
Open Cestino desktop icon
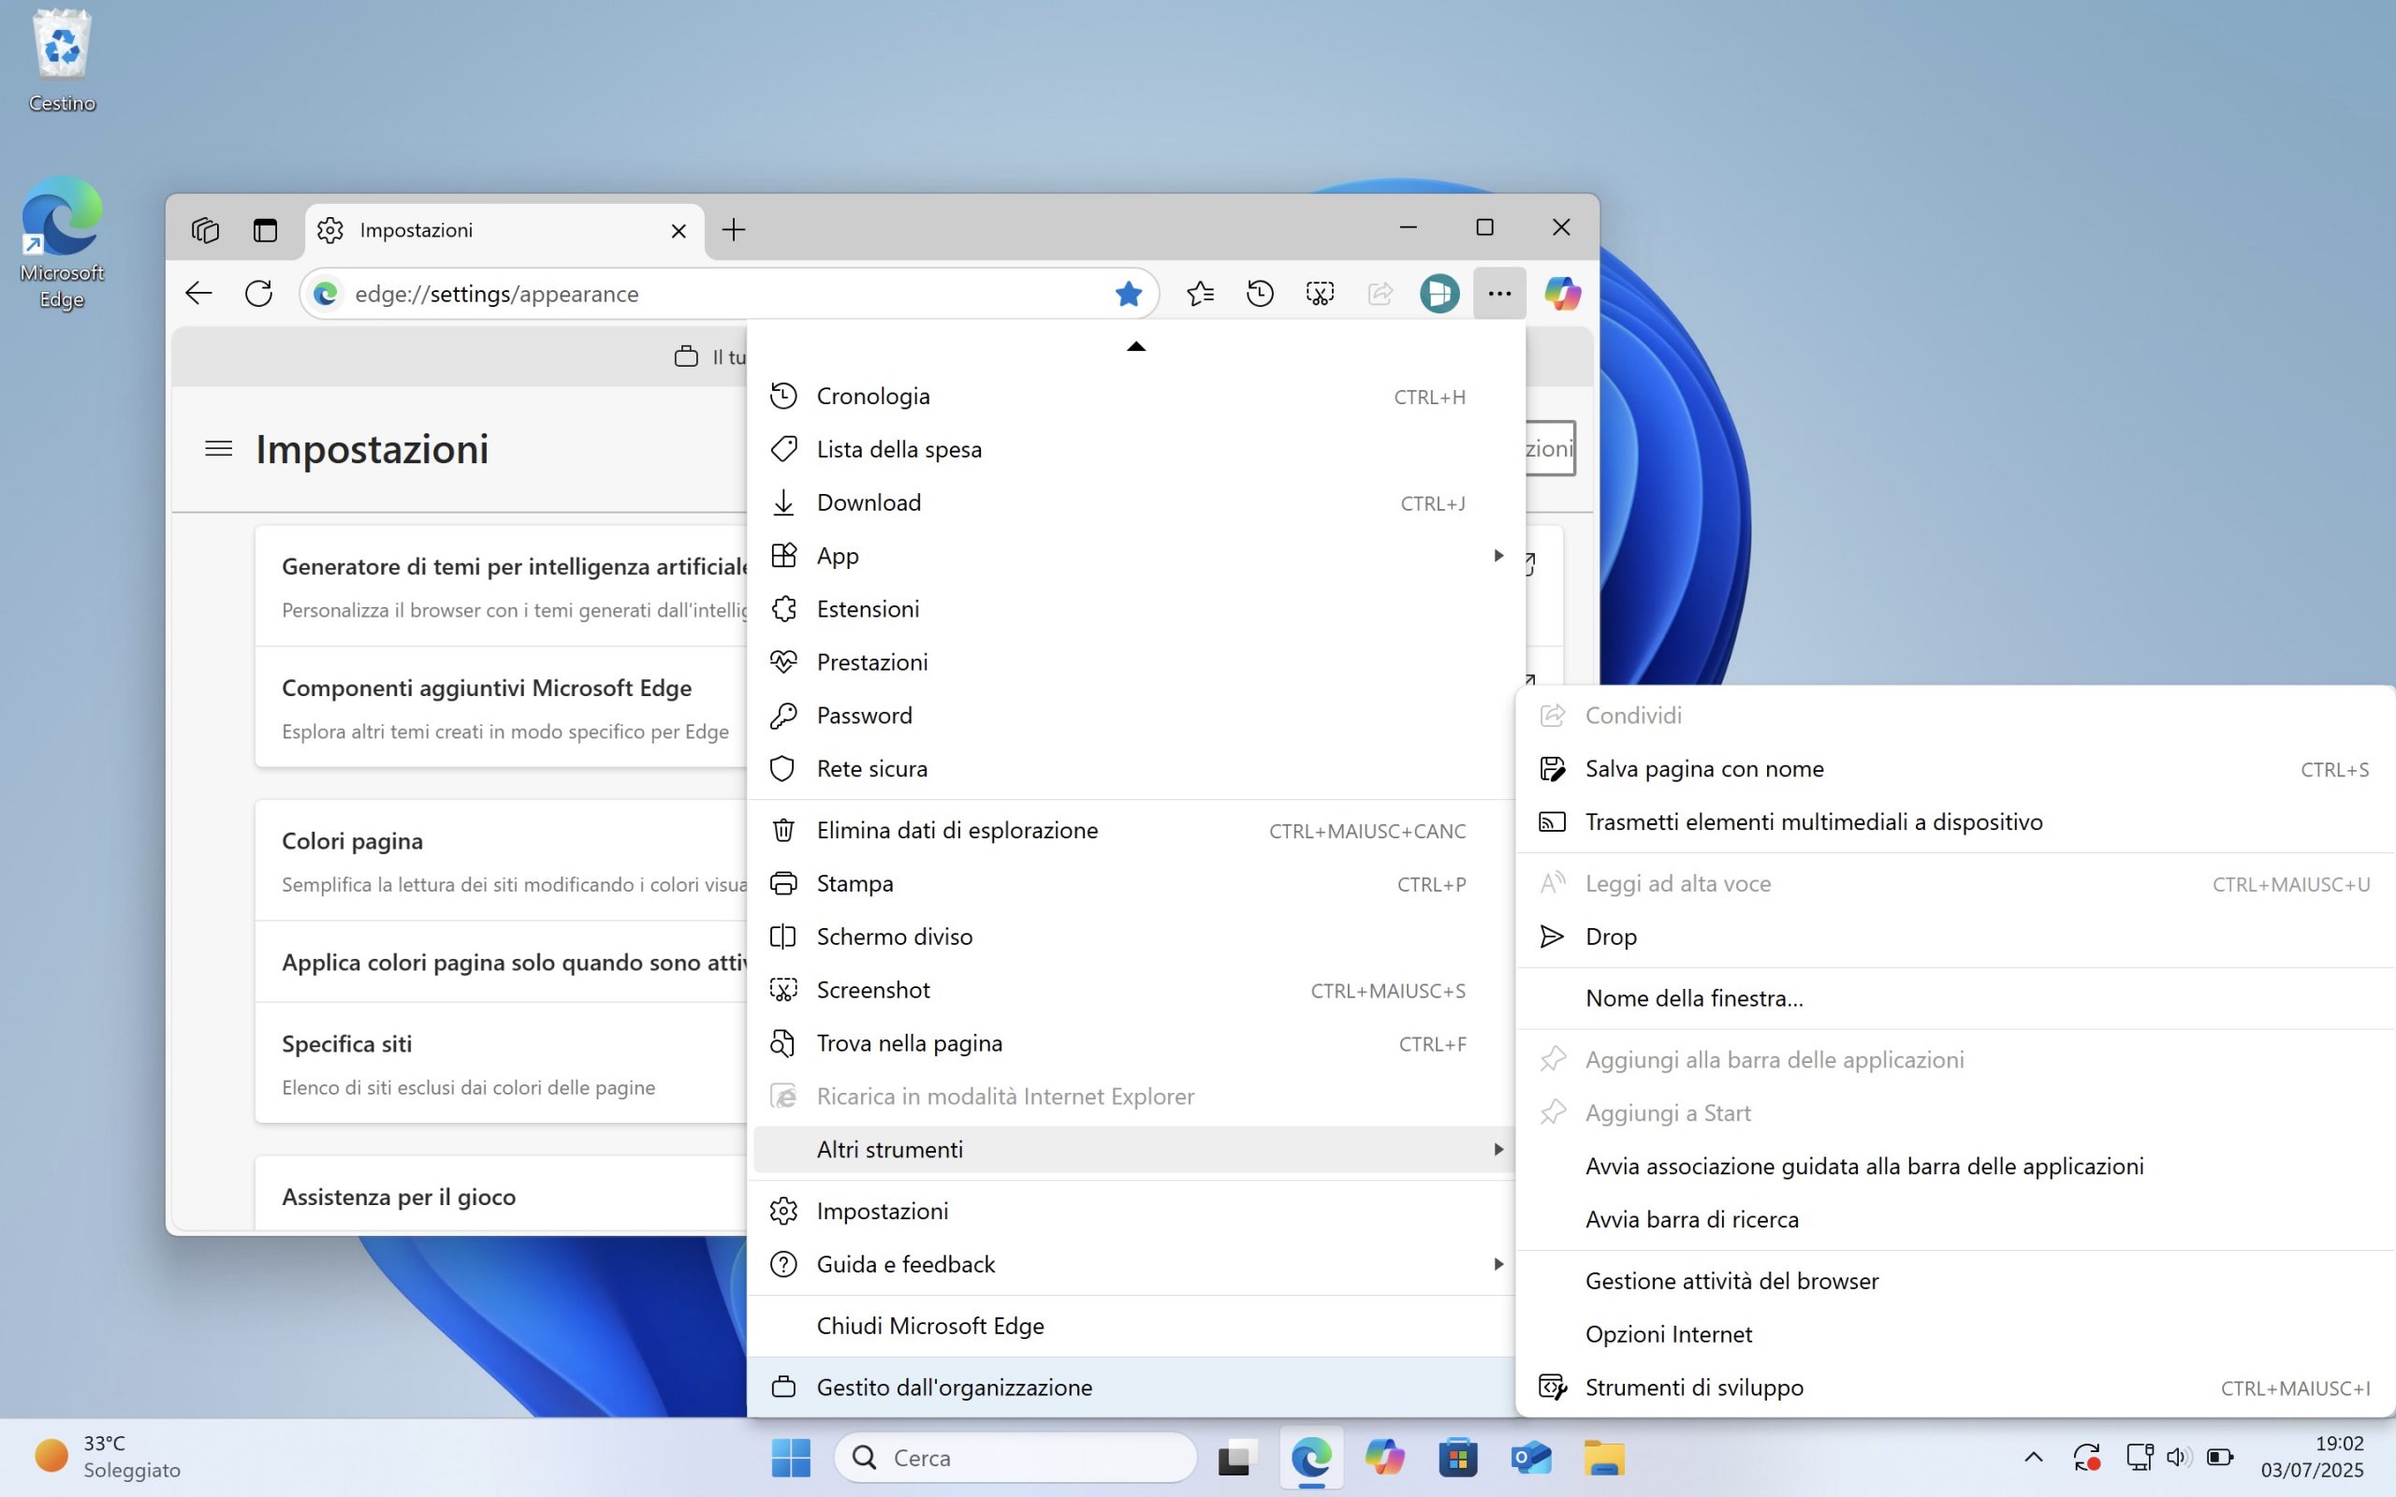point(63,62)
